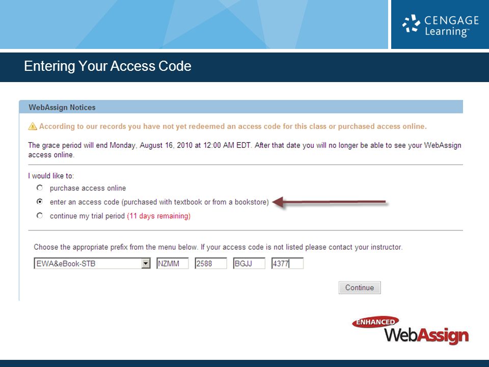This screenshot has width=489, height=367.
Task: Click the red arrow pointing at access code option
Action: pos(330,202)
